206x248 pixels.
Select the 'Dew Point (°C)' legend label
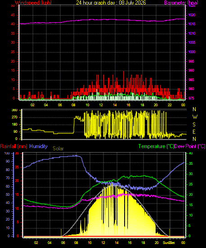190,146
